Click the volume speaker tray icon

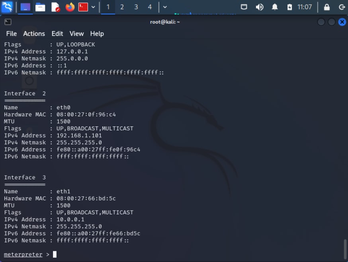tap(260, 7)
